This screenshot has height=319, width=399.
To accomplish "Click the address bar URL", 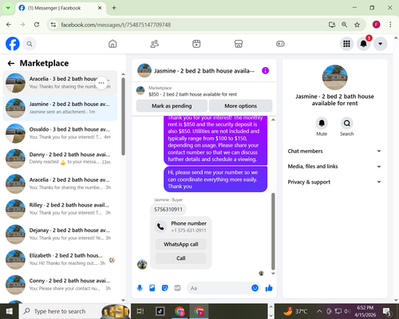I will [x=116, y=25].
